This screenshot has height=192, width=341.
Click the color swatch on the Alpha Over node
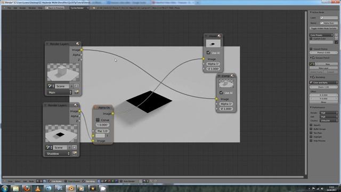[100, 135]
